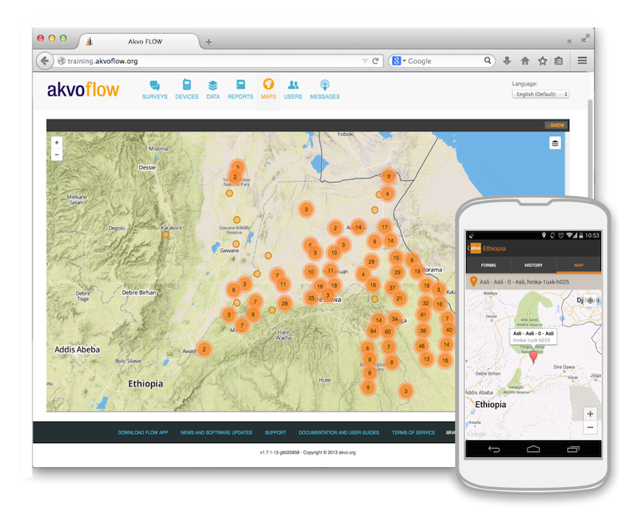Click the akvoflow logo
The width and height of the screenshot is (626, 513).
[x=83, y=89]
